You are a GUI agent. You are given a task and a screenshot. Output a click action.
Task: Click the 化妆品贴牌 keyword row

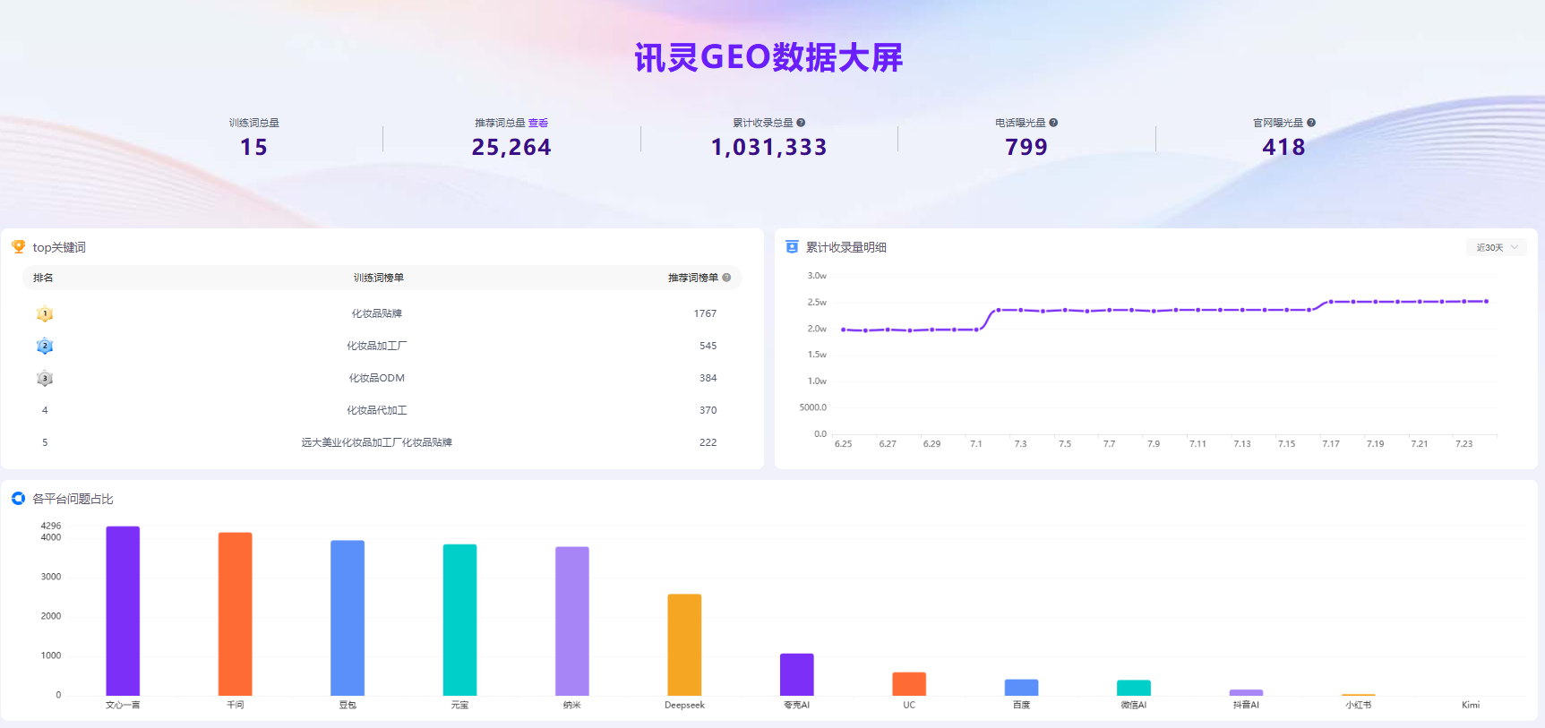382,313
